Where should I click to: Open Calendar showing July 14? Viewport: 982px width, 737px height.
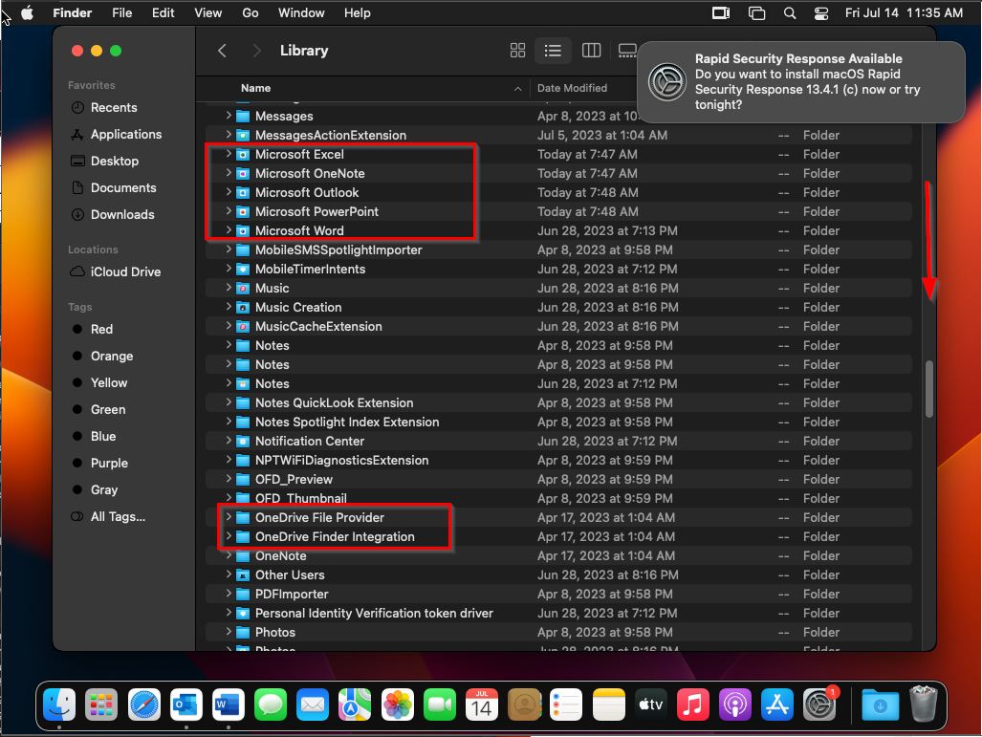click(482, 704)
